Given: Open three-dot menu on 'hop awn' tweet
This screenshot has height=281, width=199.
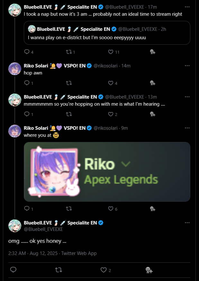Looking at the screenshot, I should pos(187,66).
